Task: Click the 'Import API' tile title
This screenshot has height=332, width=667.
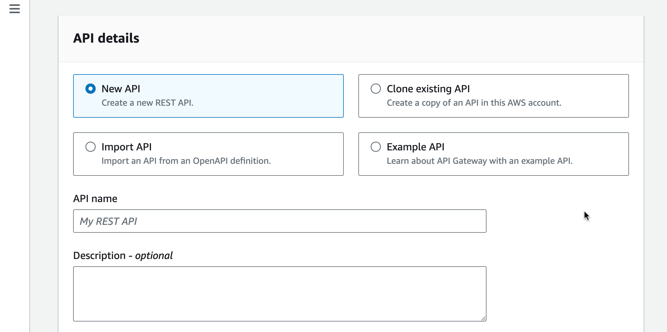Action: (126, 147)
